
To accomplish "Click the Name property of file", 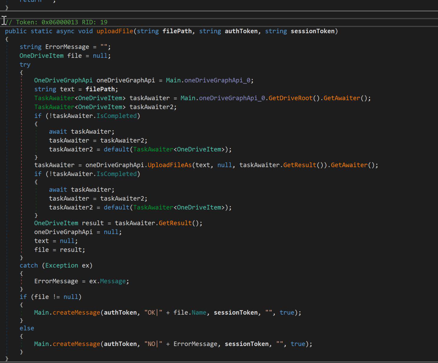I will pyautogui.click(x=199, y=313).
